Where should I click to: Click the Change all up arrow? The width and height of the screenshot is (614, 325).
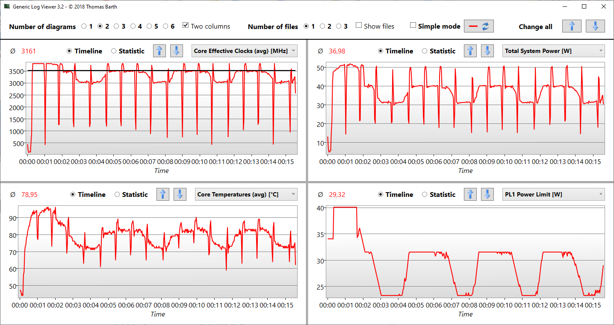tap(572, 26)
